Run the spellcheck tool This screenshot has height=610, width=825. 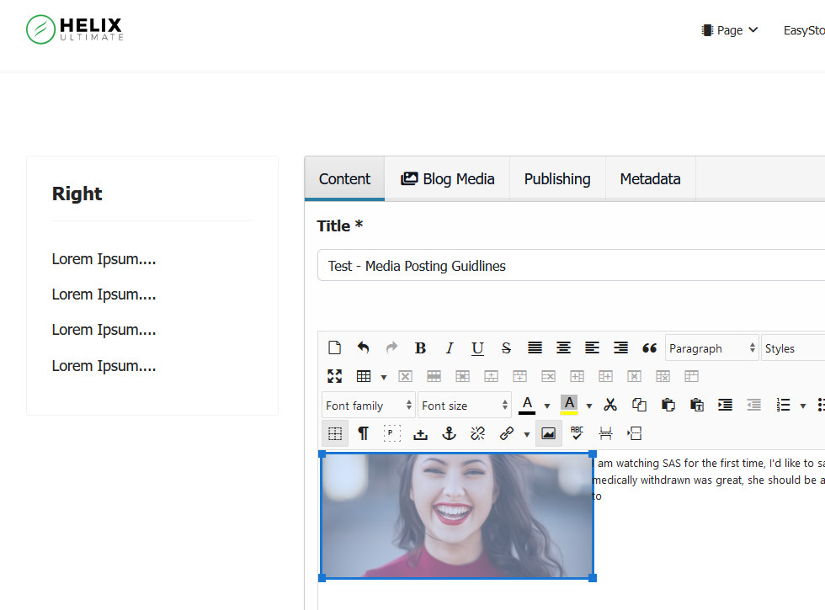point(577,433)
